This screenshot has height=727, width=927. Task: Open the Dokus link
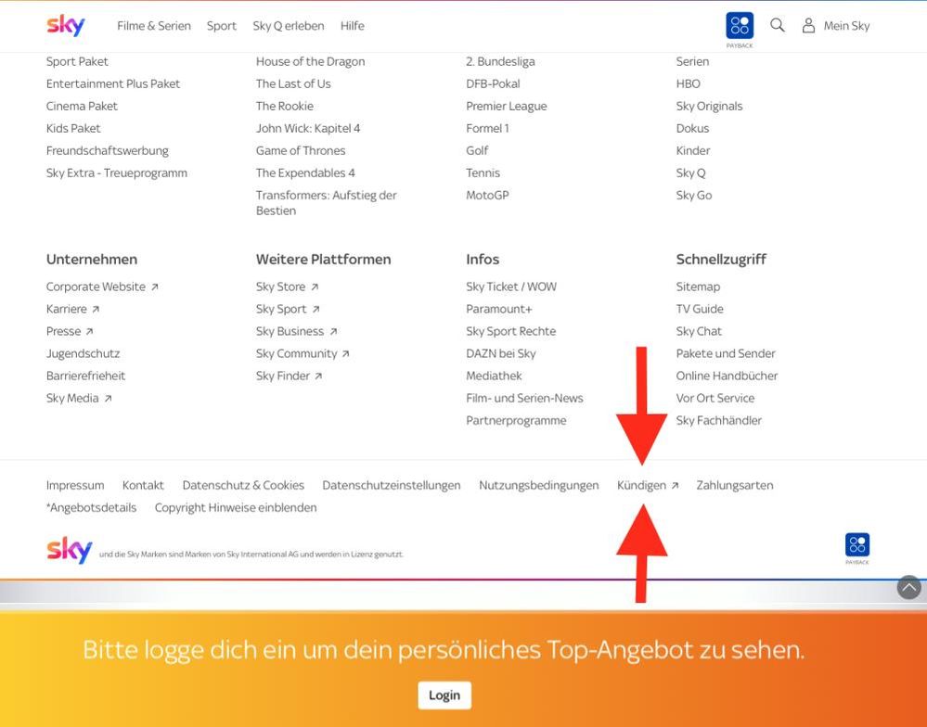692,129
